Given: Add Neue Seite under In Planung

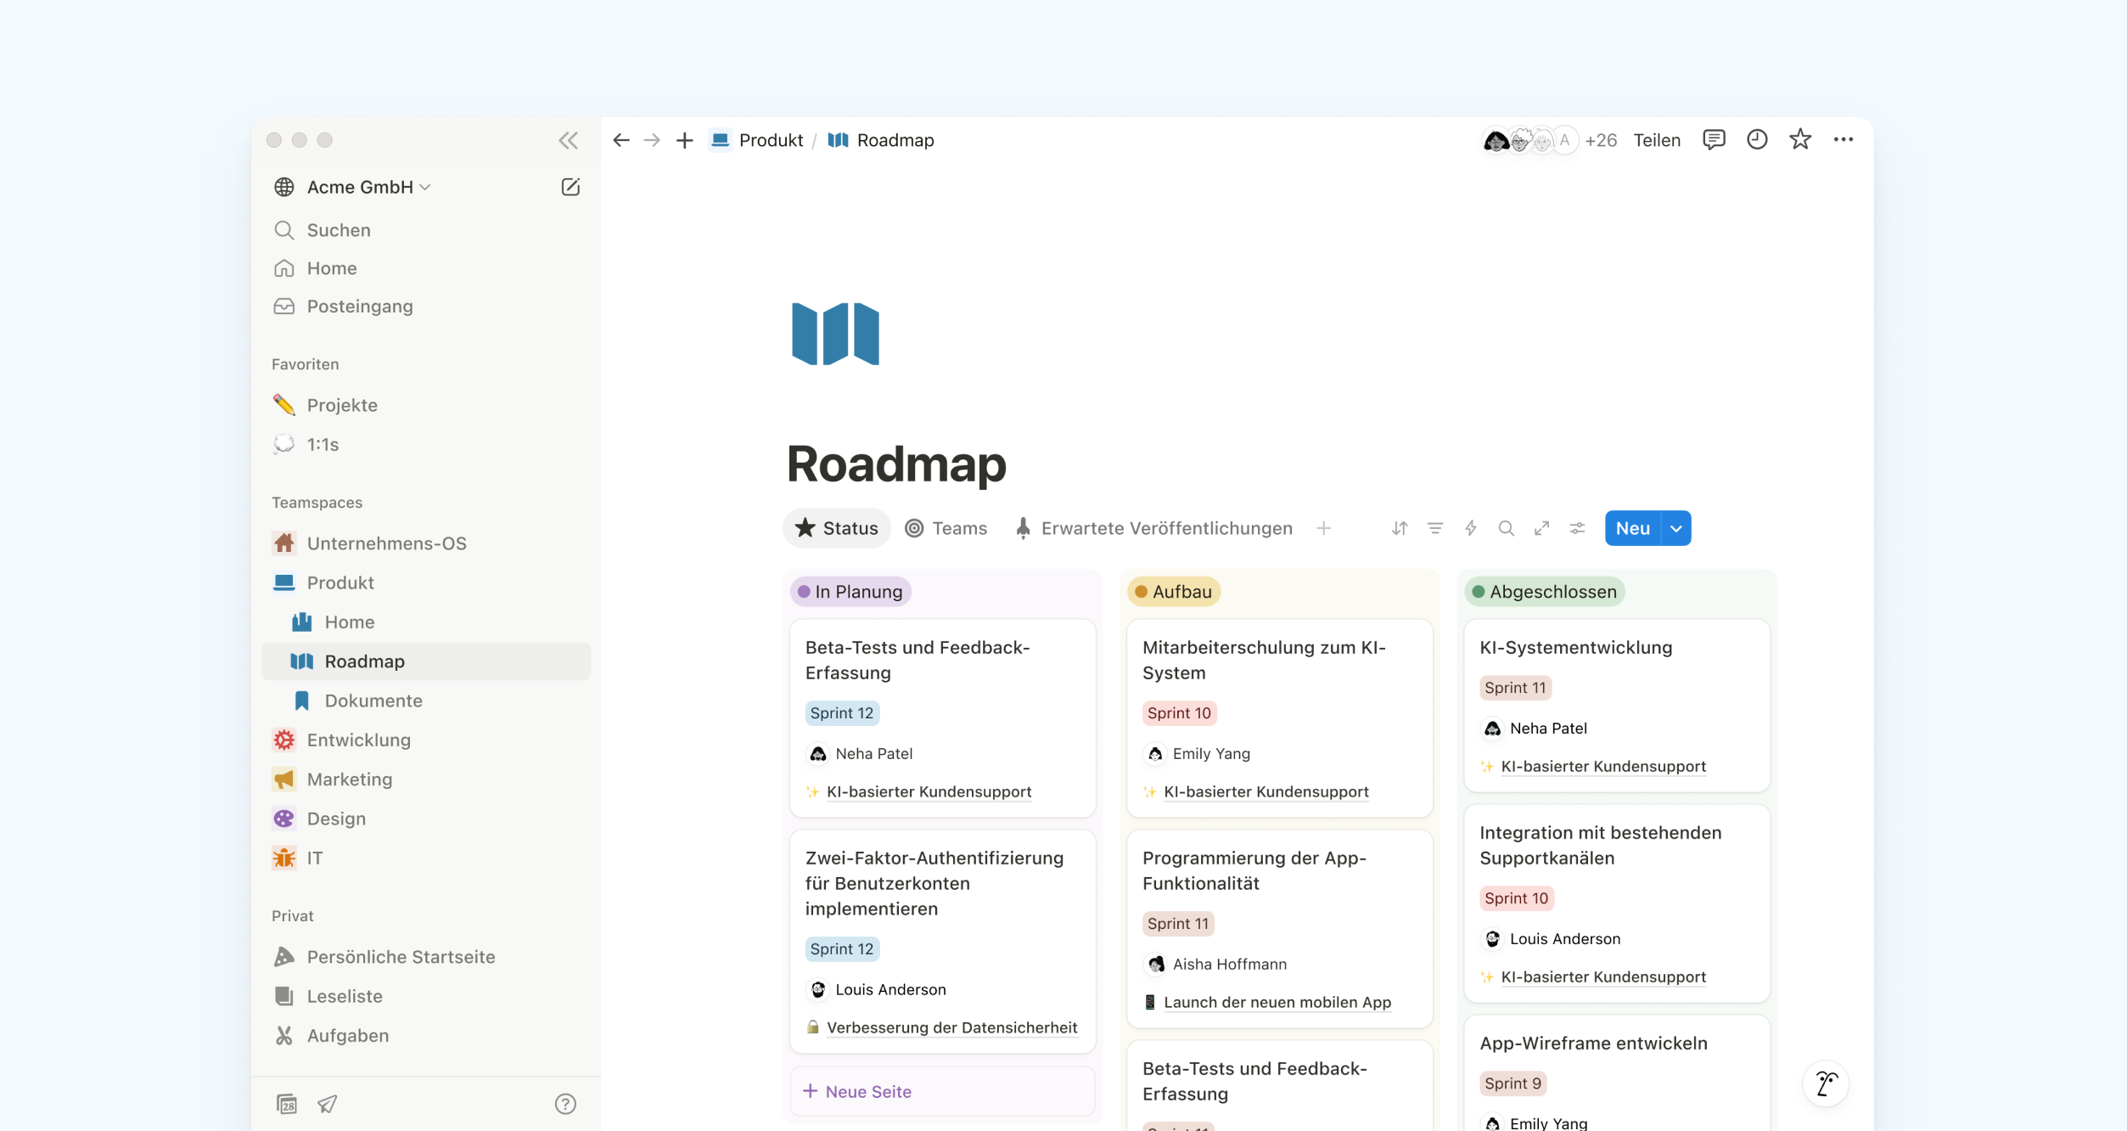Looking at the screenshot, I should pyautogui.click(x=857, y=1091).
